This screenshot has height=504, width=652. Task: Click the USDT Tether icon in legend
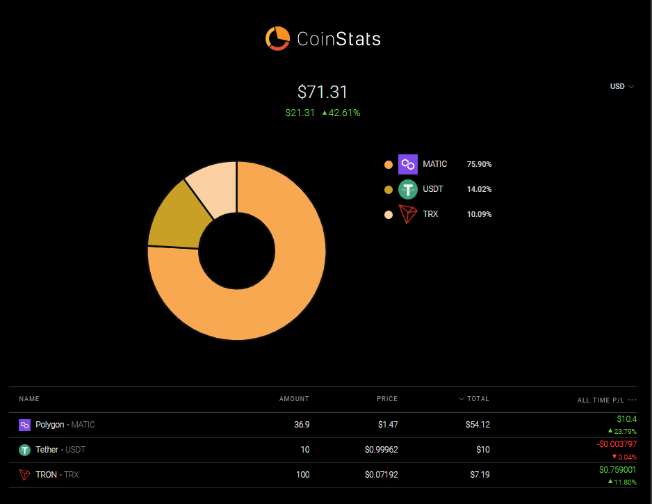[408, 189]
